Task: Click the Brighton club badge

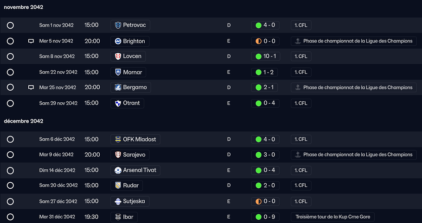Action: 118,41
